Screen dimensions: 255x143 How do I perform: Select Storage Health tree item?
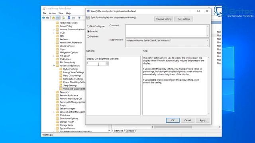click(67, 122)
